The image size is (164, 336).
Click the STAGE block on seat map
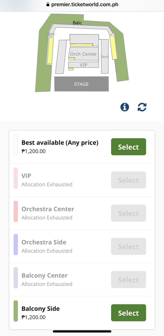pyautogui.click(x=81, y=84)
